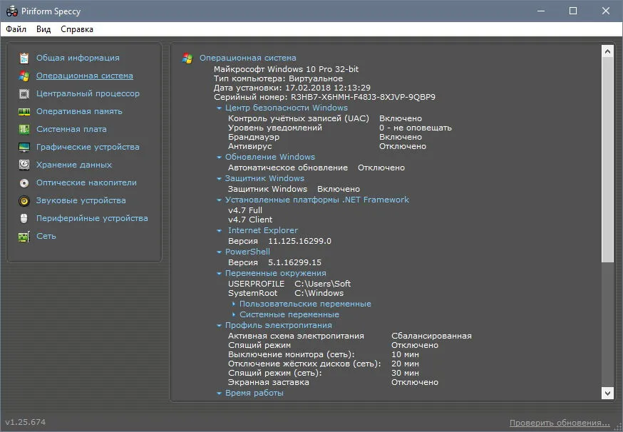This screenshot has height=432, width=623.
Task: Collapse the Internet Explorer section
Action: 219,230
